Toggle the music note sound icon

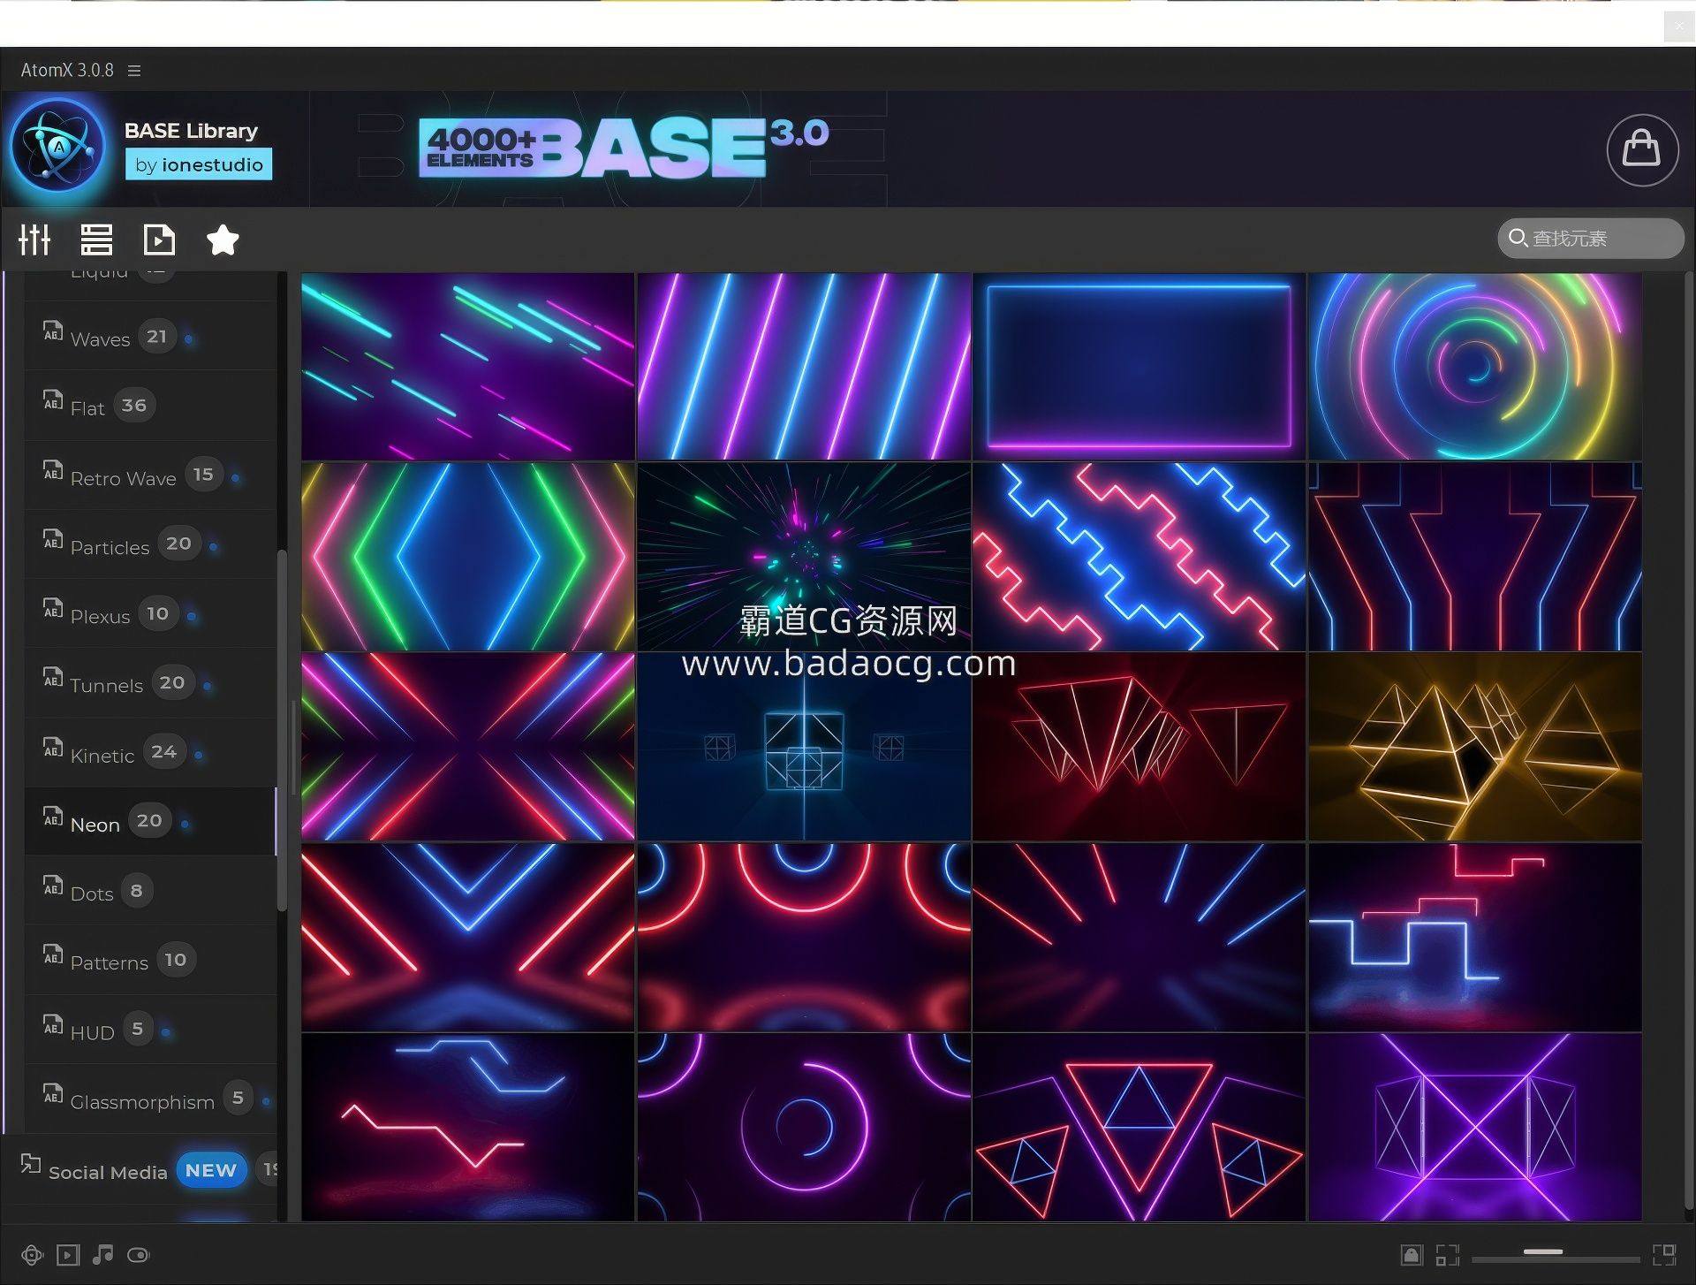point(102,1254)
